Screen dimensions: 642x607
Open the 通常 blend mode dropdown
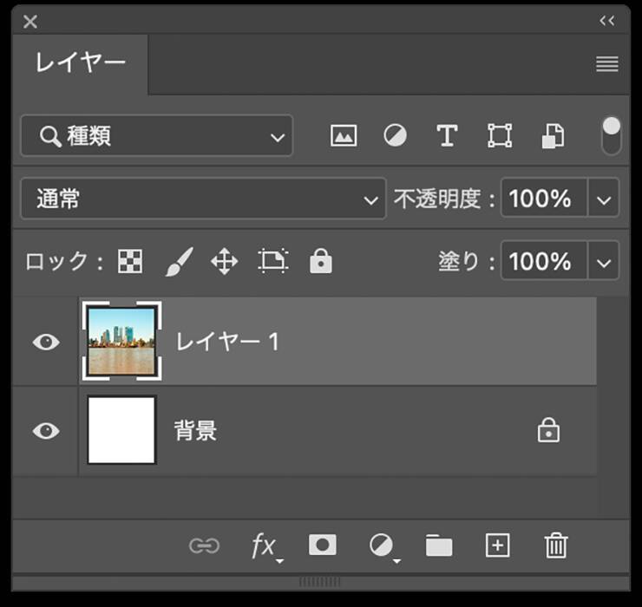click(203, 199)
